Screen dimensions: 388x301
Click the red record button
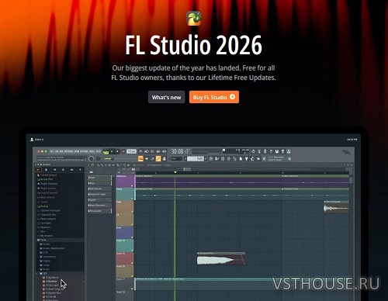[123, 151]
